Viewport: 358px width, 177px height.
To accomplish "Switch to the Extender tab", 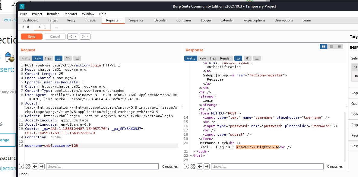I will 227,20.
